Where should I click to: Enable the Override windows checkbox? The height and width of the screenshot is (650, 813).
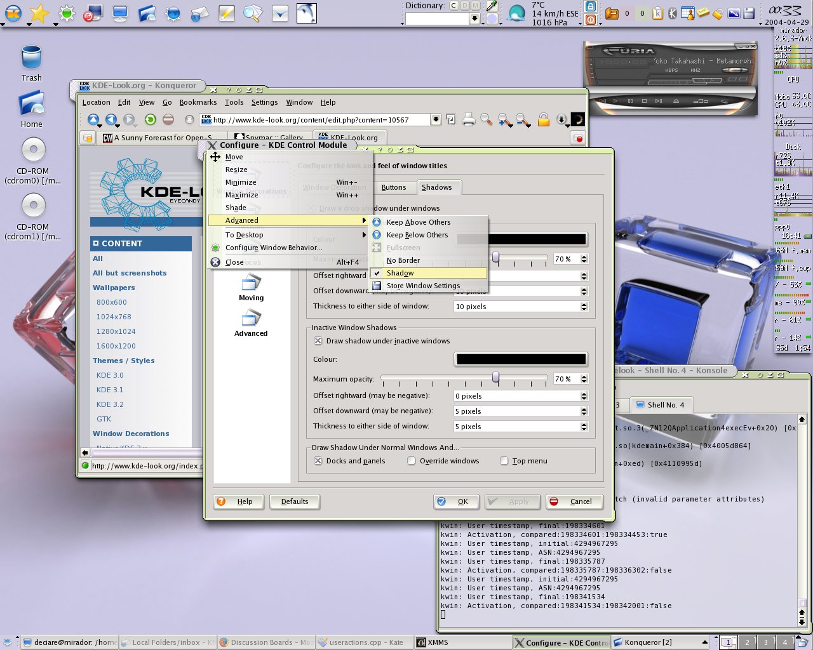[412, 461]
